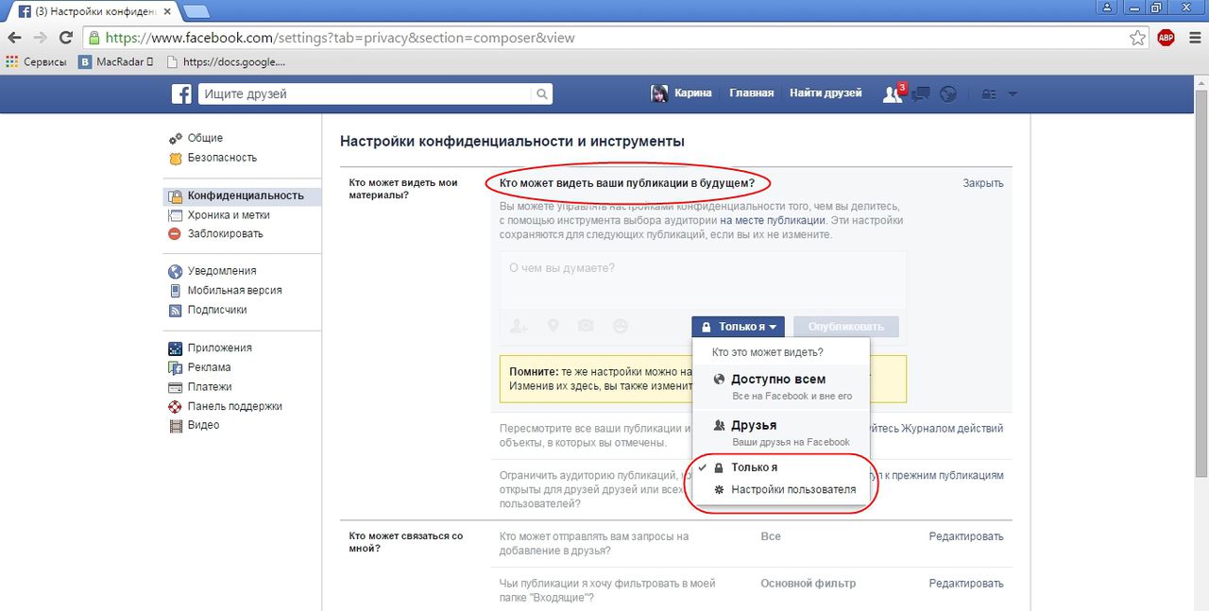Screen dimensions: 1209x611
Task: Open docs.google bookmark
Action: click(x=226, y=62)
